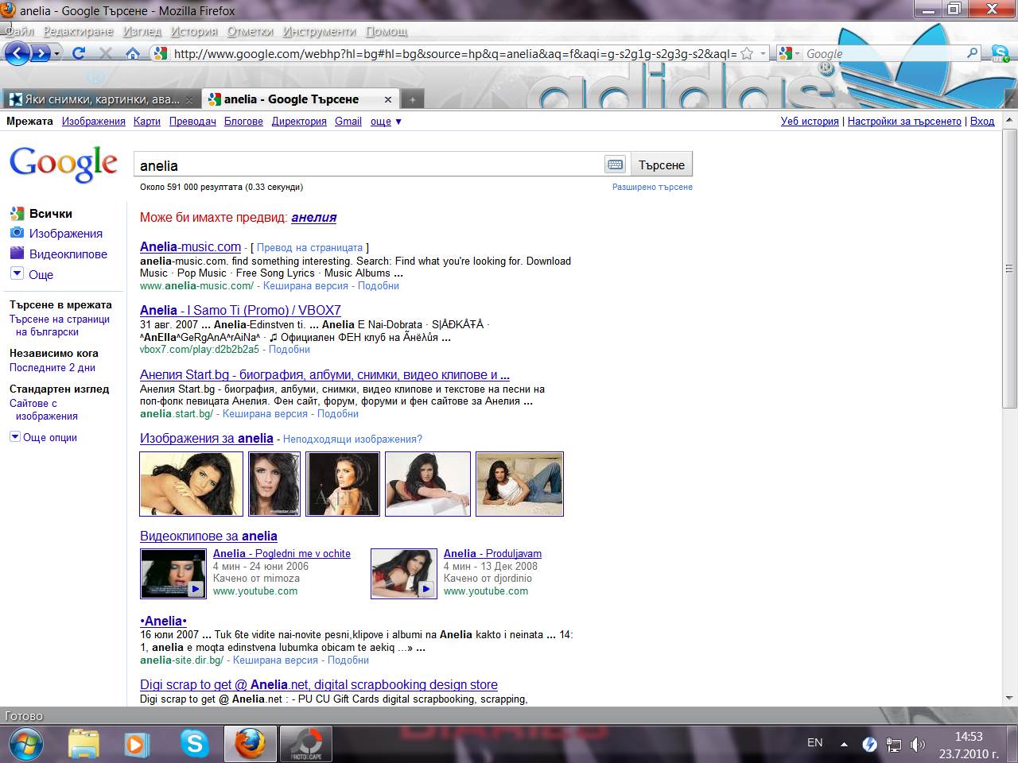Open the on-screen keyboard icon in Google search
This screenshot has width=1018, height=763.
(615, 165)
